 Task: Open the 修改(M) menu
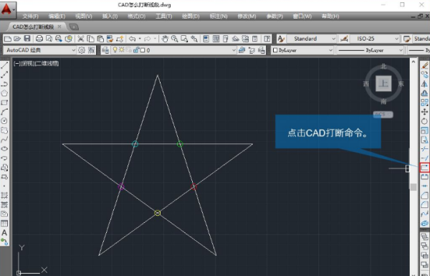click(247, 16)
